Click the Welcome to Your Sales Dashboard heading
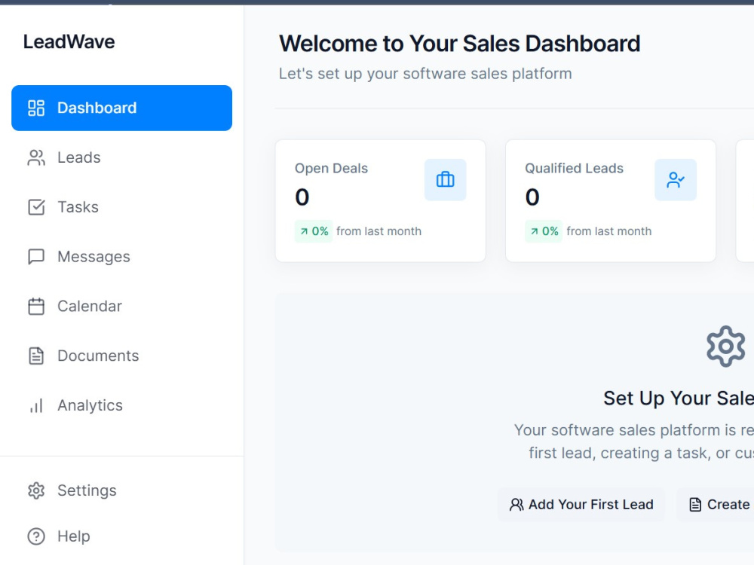This screenshot has width=754, height=565. click(460, 44)
